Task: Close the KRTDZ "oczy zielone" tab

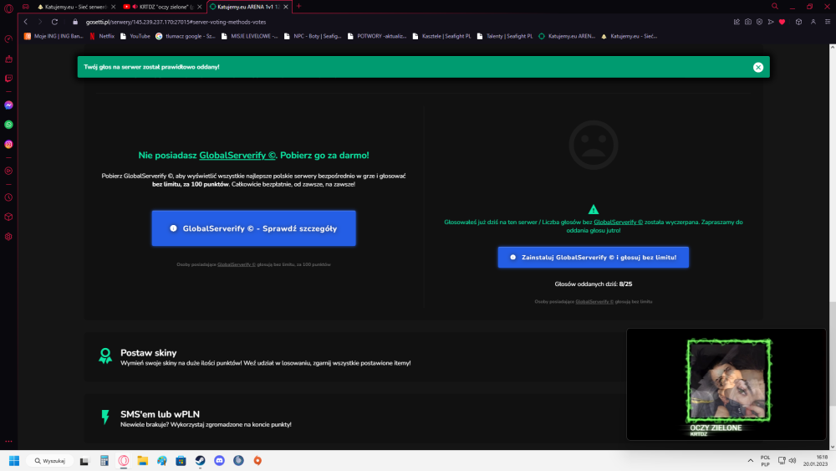Action: point(200,7)
